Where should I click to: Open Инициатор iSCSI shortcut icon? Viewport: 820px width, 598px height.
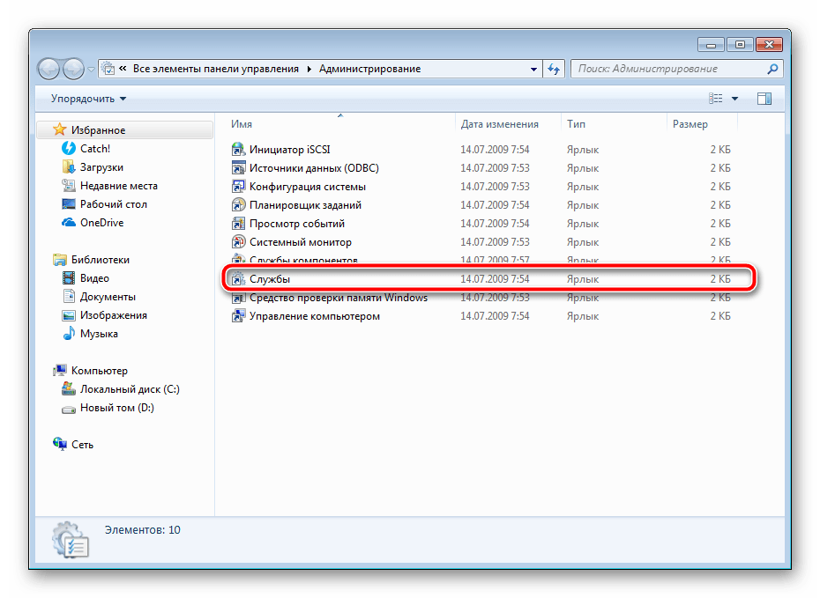pos(238,150)
